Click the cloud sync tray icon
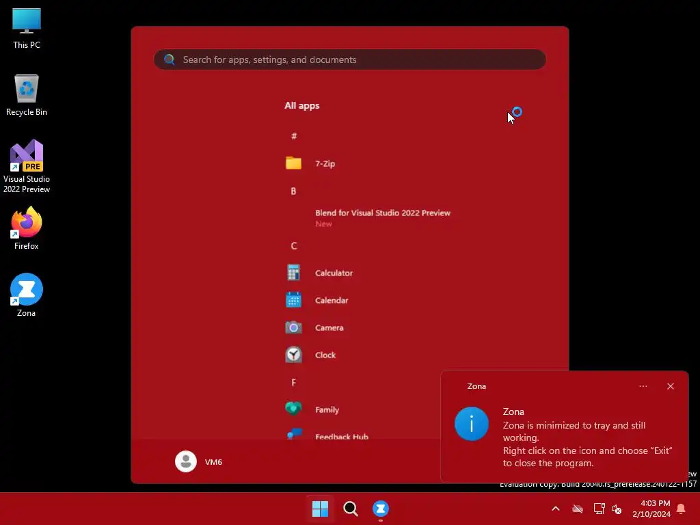The height and width of the screenshot is (525, 700). (x=578, y=509)
